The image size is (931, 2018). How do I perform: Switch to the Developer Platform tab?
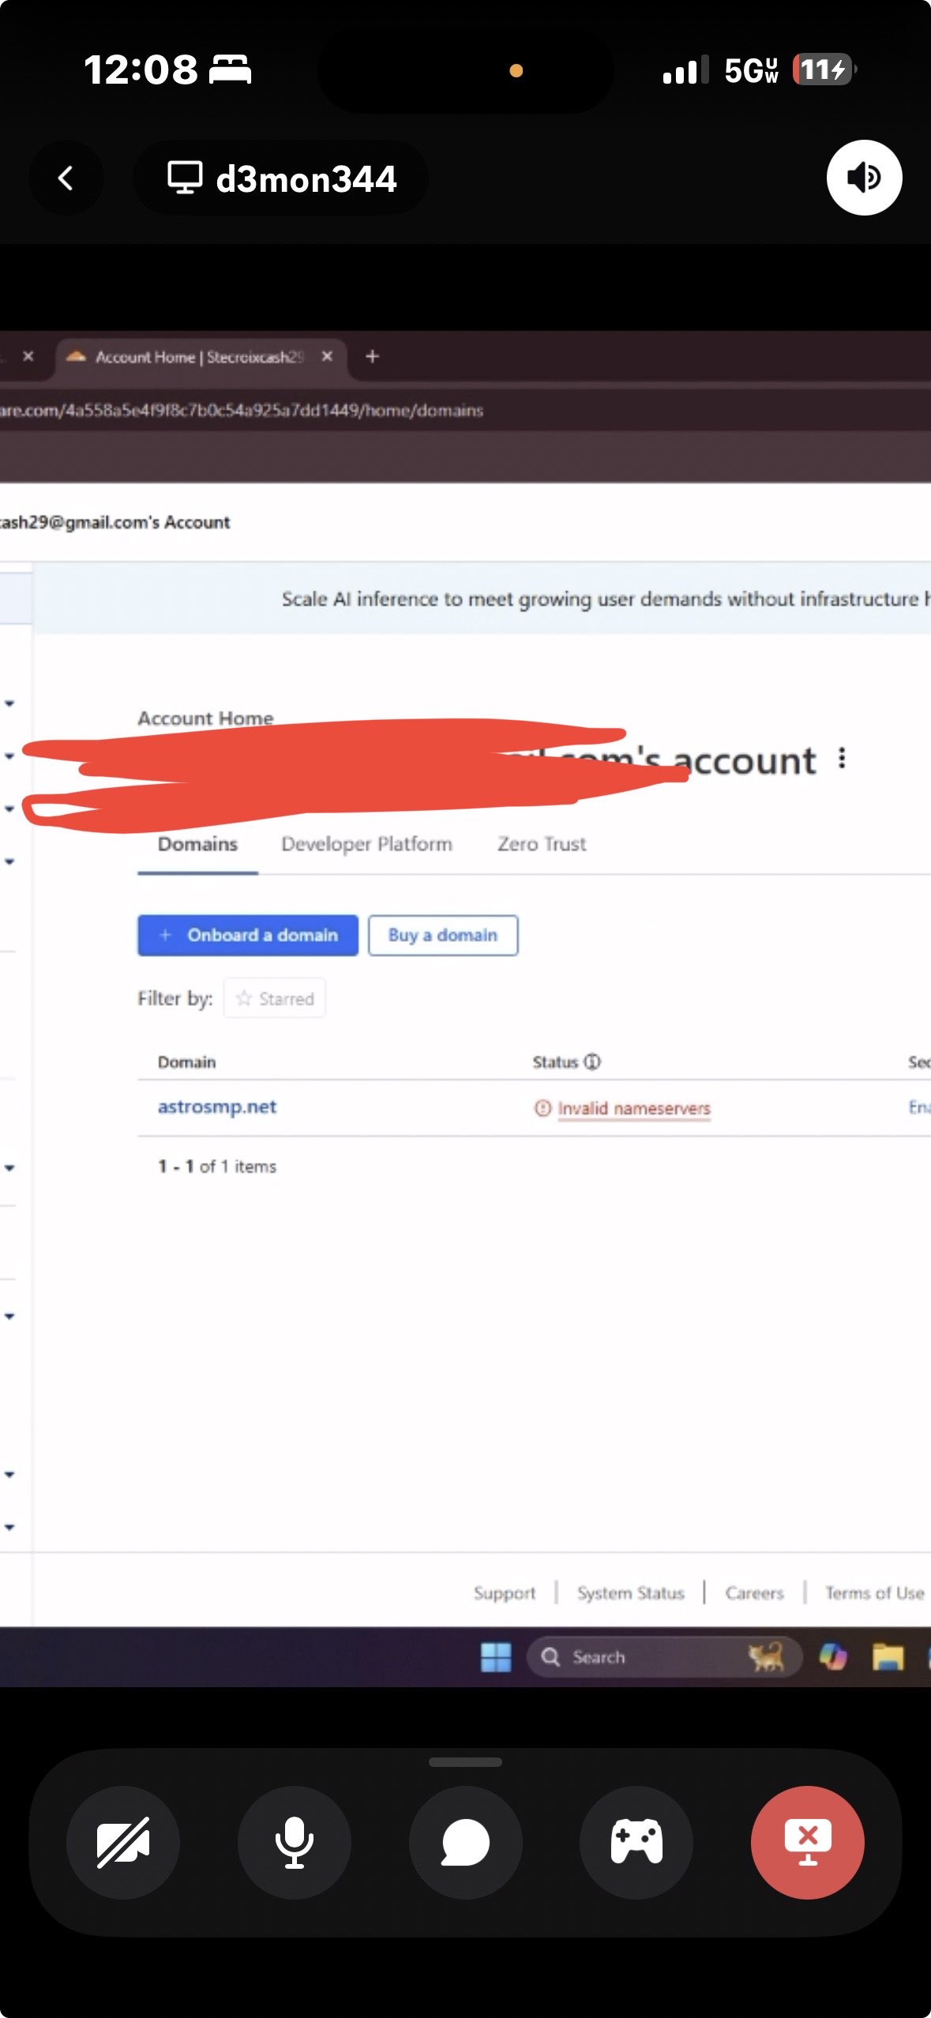click(x=366, y=844)
